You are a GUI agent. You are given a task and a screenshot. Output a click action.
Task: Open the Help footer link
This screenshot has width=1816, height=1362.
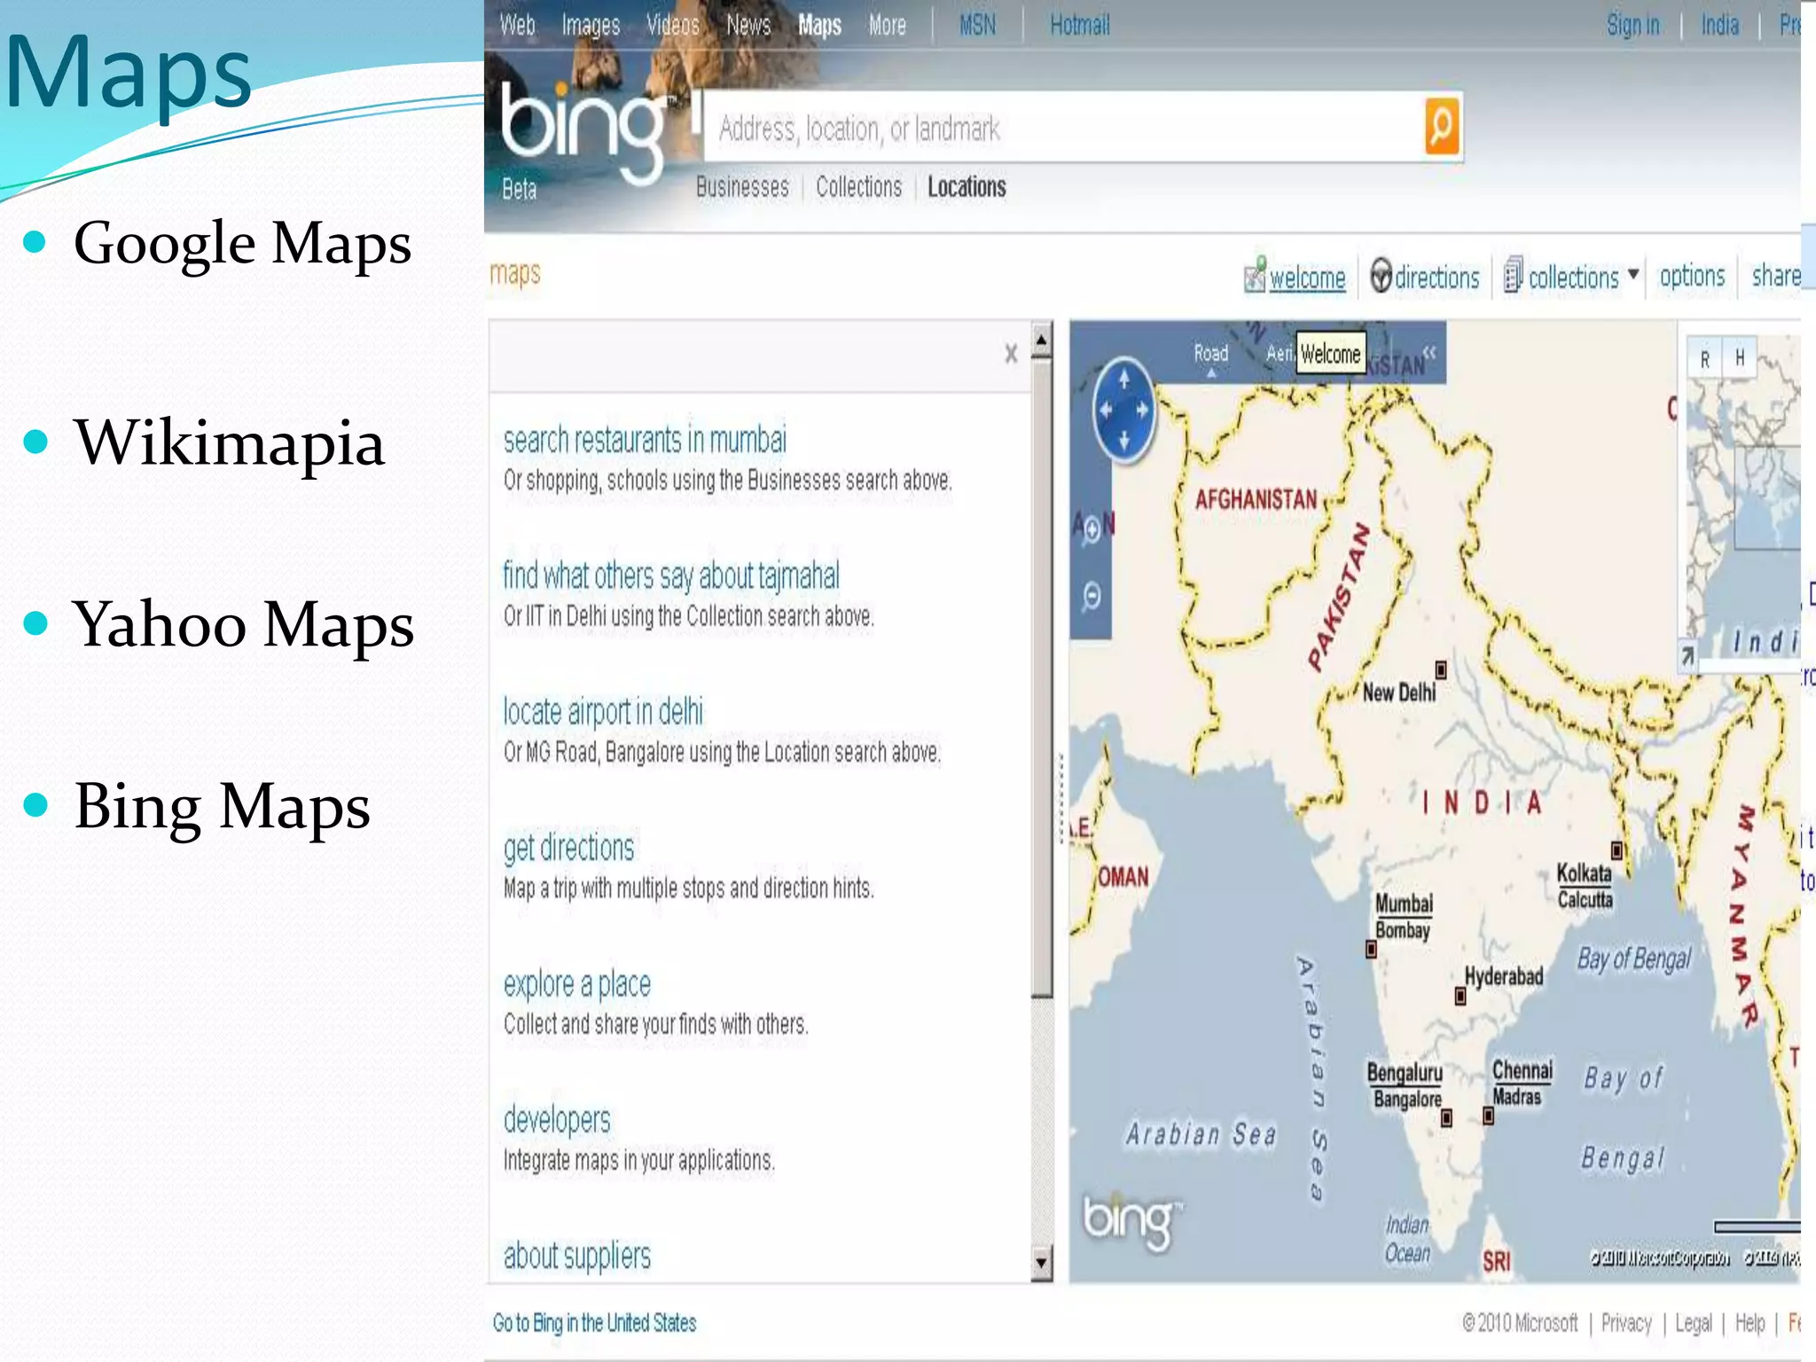1749,1323
